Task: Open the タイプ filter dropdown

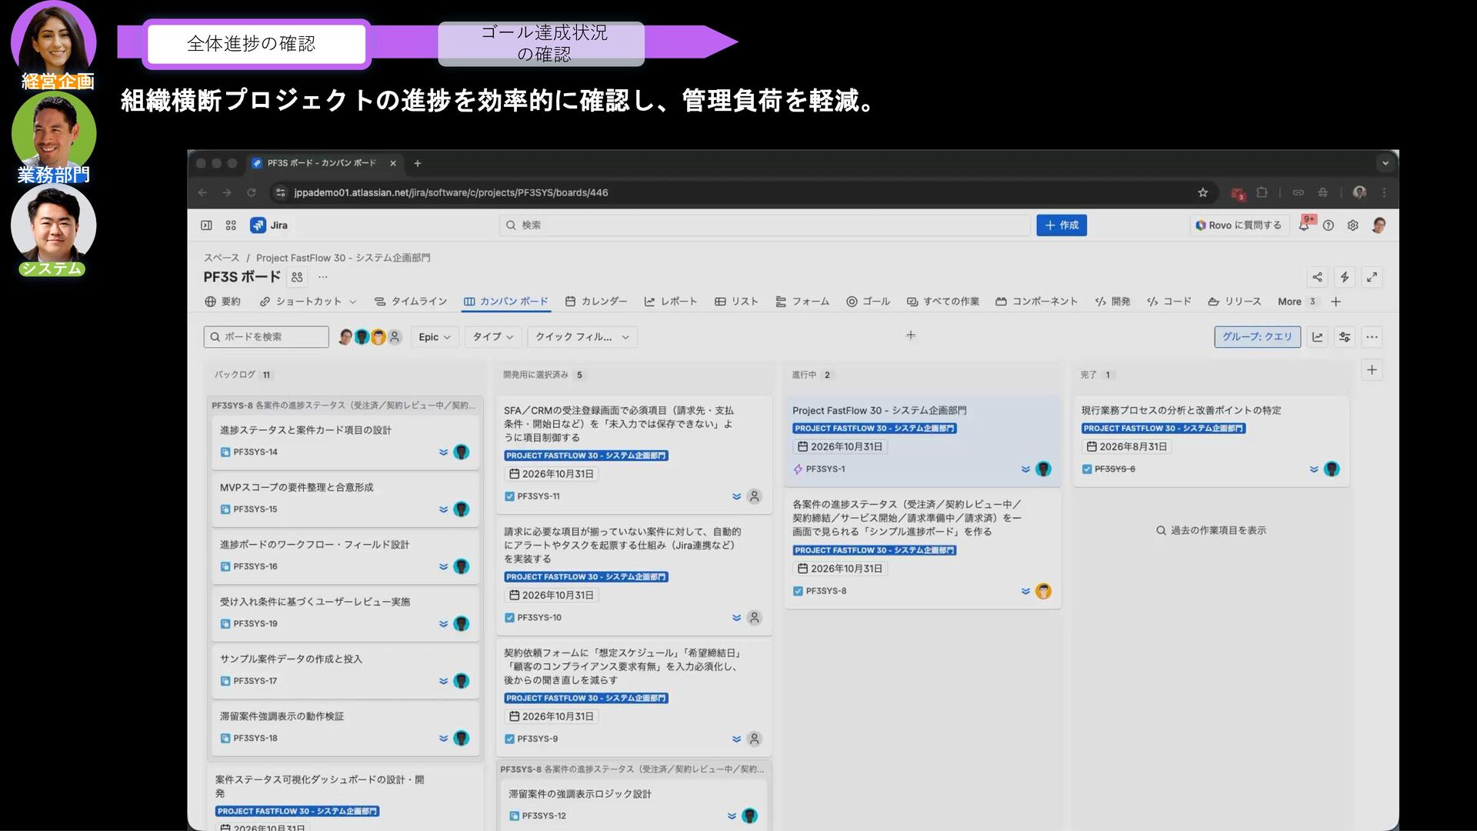Action: click(492, 337)
